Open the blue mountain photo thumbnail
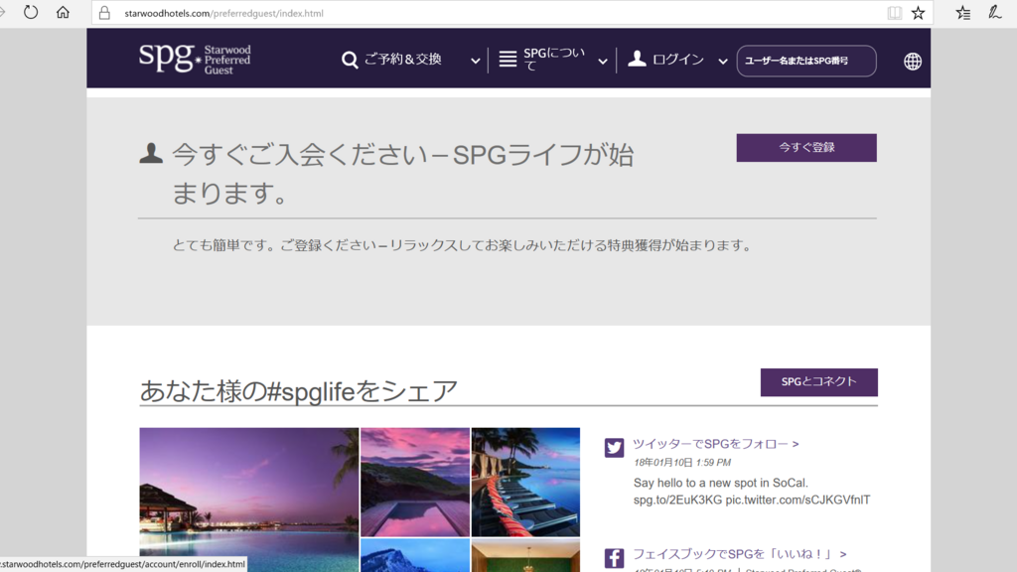The height and width of the screenshot is (572, 1017). 415,555
